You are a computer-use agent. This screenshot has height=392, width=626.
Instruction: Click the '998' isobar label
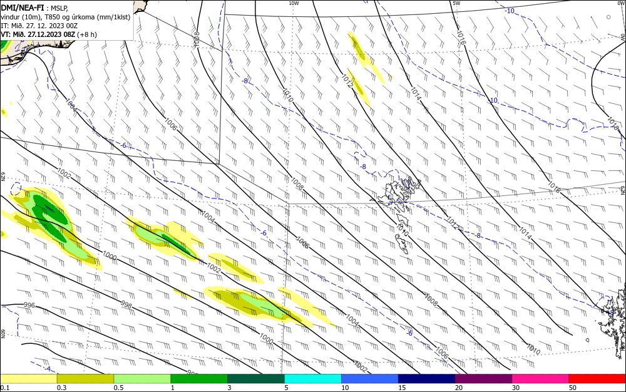[x=126, y=304]
